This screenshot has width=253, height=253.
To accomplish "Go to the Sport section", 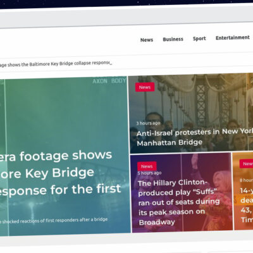I will click(x=199, y=39).
